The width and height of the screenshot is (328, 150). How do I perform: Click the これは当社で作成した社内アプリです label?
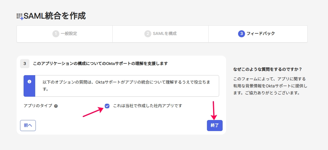tap(148, 106)
